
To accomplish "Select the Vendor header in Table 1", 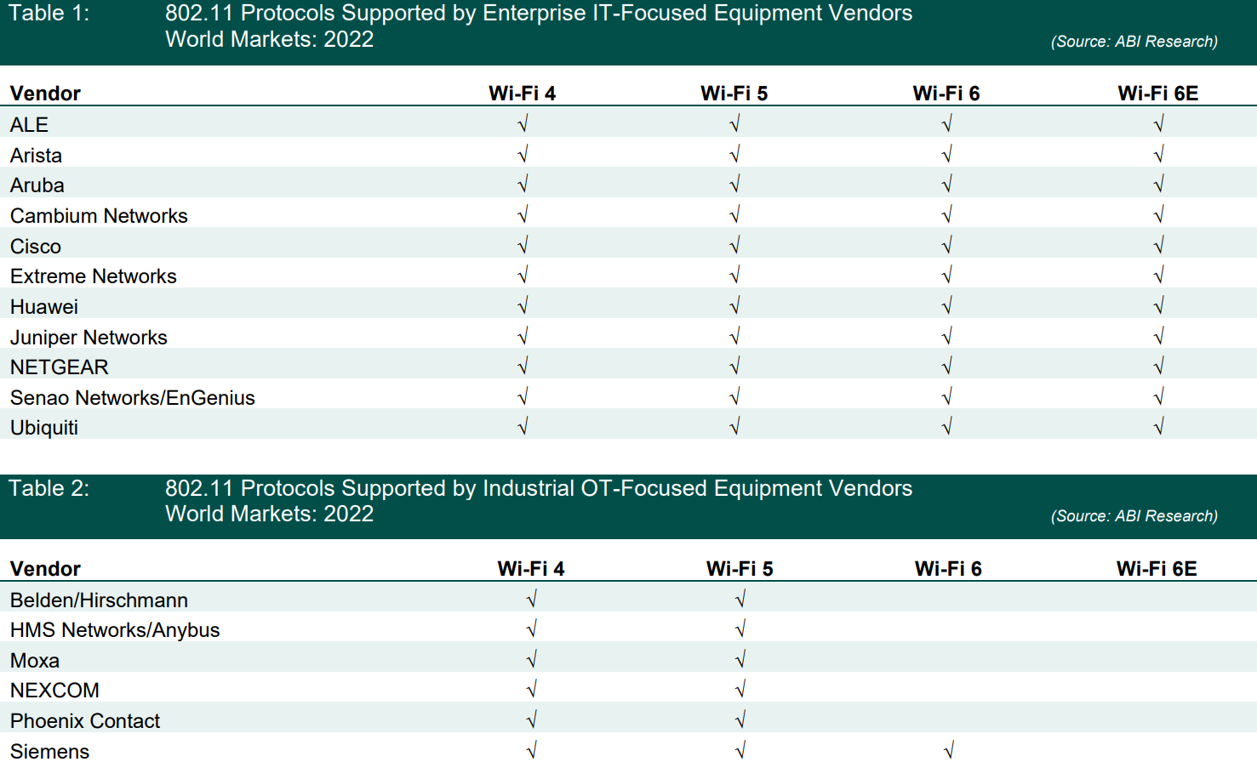I will (x=45, y=94).
